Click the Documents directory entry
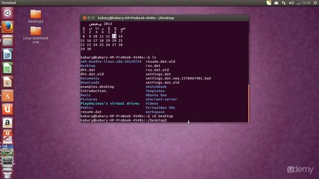This screenshot has height=179, width=319. (x=90, y=79)
